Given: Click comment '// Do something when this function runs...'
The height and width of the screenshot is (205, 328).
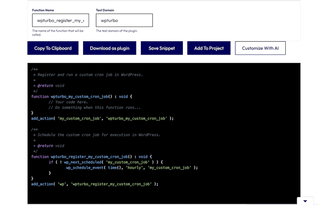Looking at the screenshot, I should (95, 107).
